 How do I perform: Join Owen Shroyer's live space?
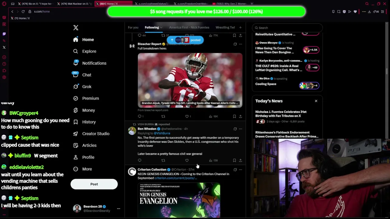tap(311, 50)
